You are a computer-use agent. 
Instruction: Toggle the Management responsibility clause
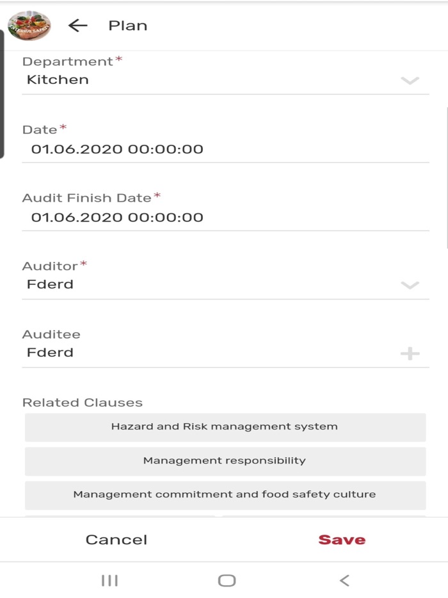tap(224, 460)
